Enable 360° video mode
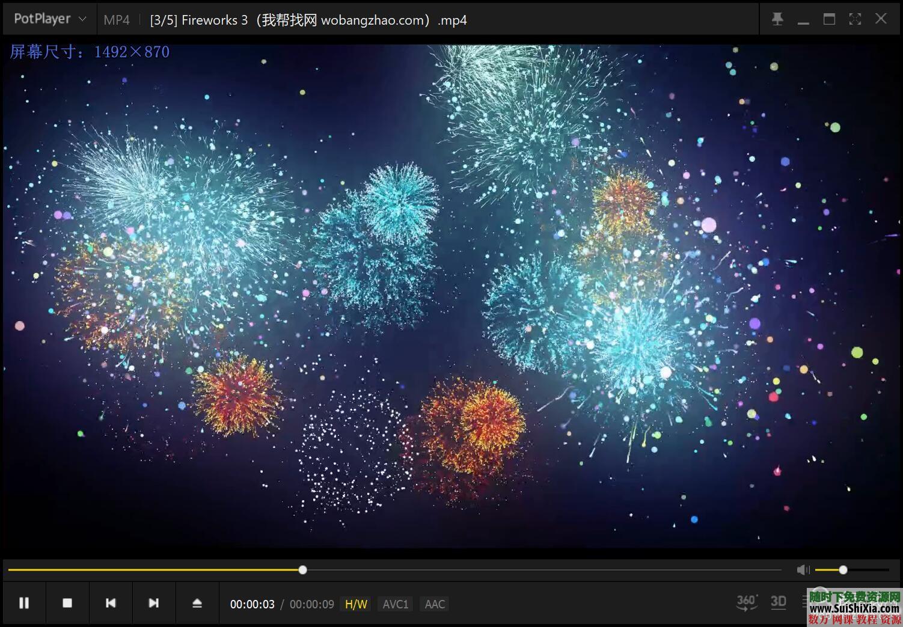903x627 pixels. (747, 602)
